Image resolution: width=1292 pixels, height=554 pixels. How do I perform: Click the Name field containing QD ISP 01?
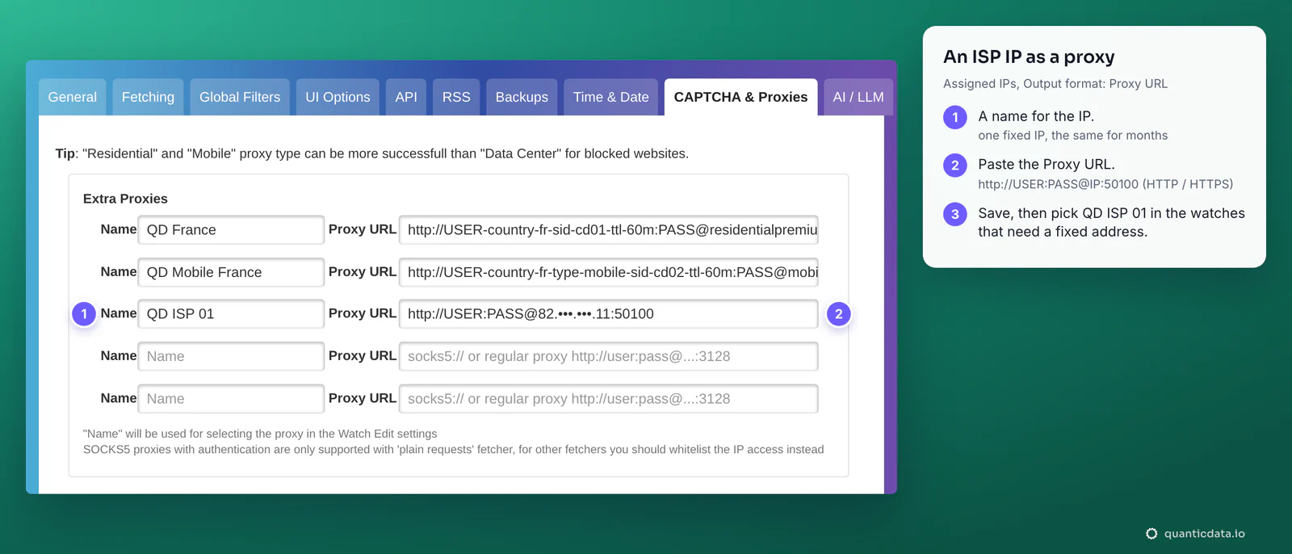[231, 314]
